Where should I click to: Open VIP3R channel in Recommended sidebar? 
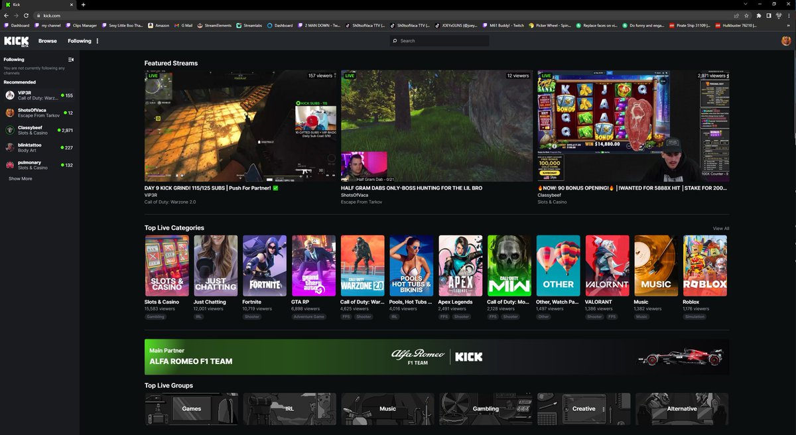[x=40, y=95]
